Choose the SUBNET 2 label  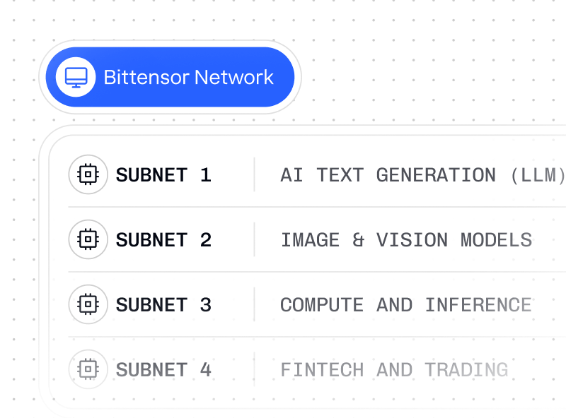click(163, 240)
